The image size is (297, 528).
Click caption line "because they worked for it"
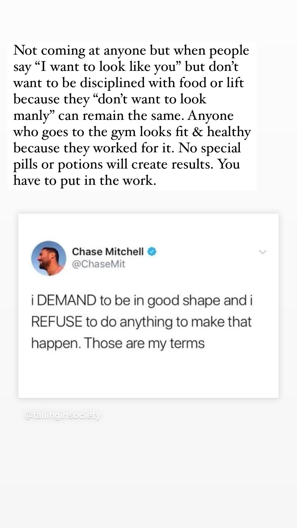pyautogui.click(x=127, y=148)
